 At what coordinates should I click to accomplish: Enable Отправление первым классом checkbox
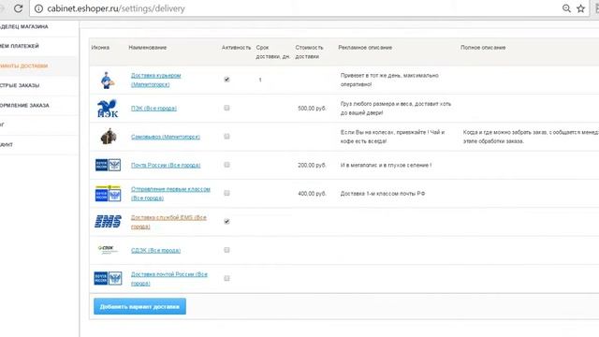(x=226, y=193)
